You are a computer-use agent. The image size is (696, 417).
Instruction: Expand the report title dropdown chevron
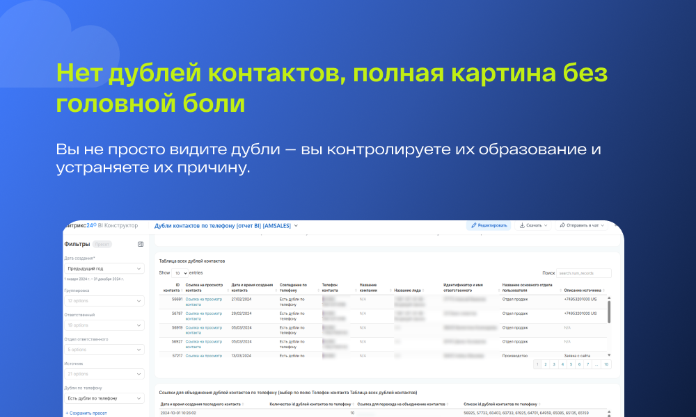click(296, 226)
